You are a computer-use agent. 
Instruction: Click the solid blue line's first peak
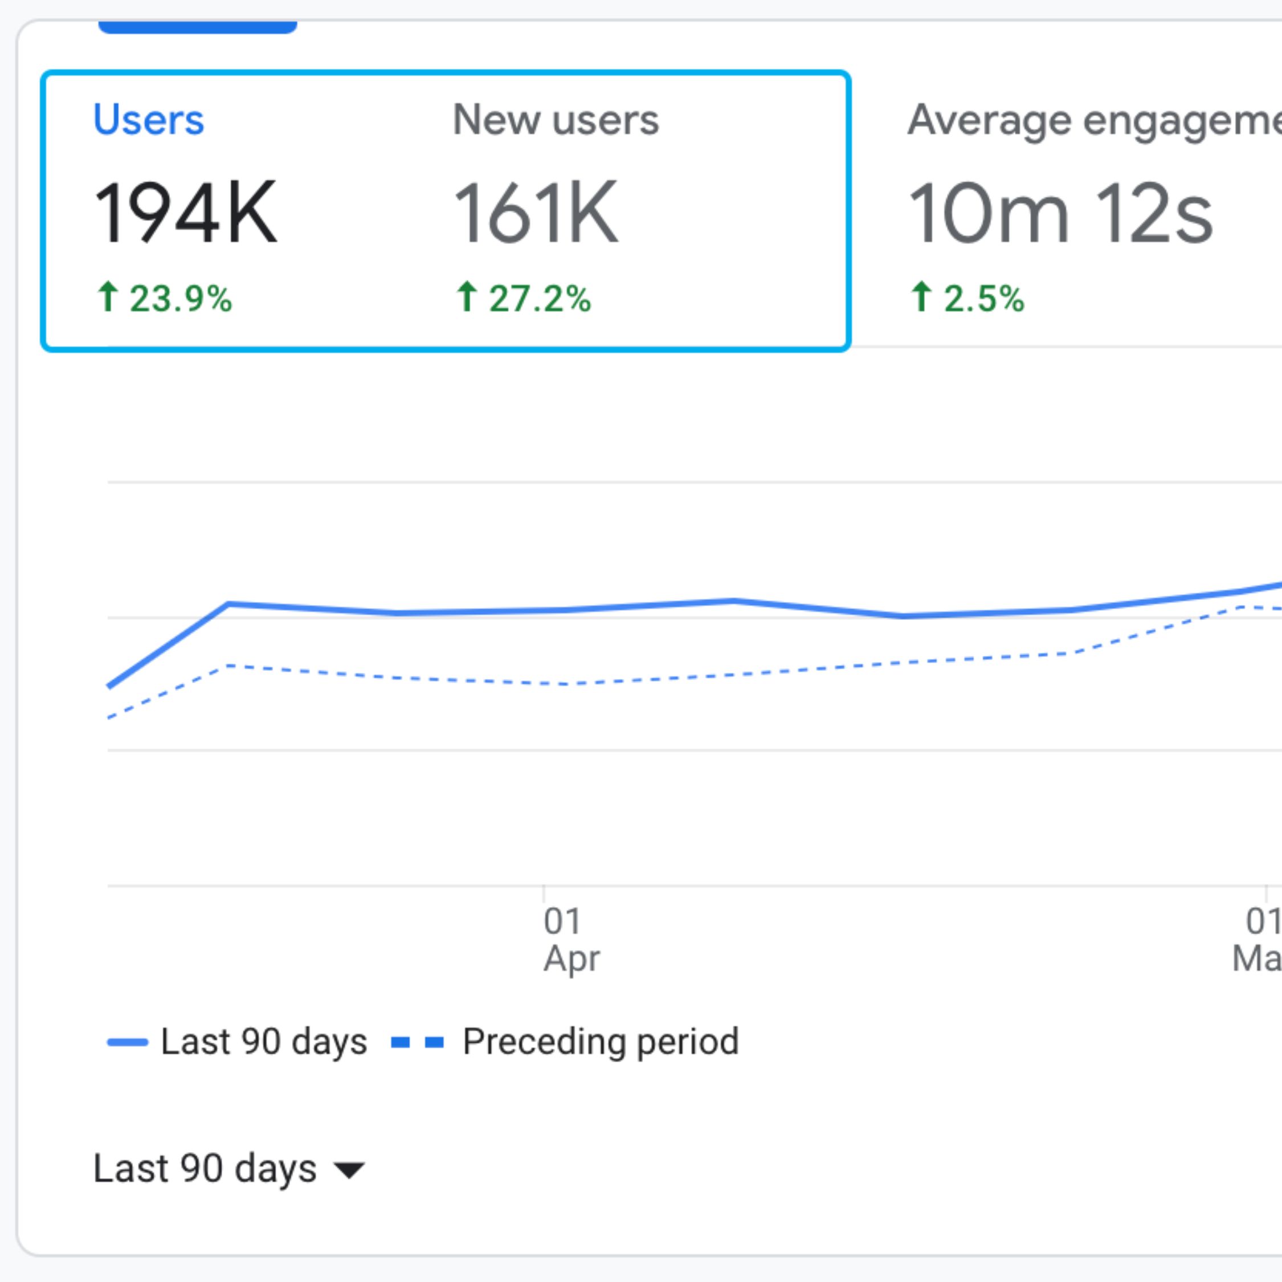pos(228,604)
